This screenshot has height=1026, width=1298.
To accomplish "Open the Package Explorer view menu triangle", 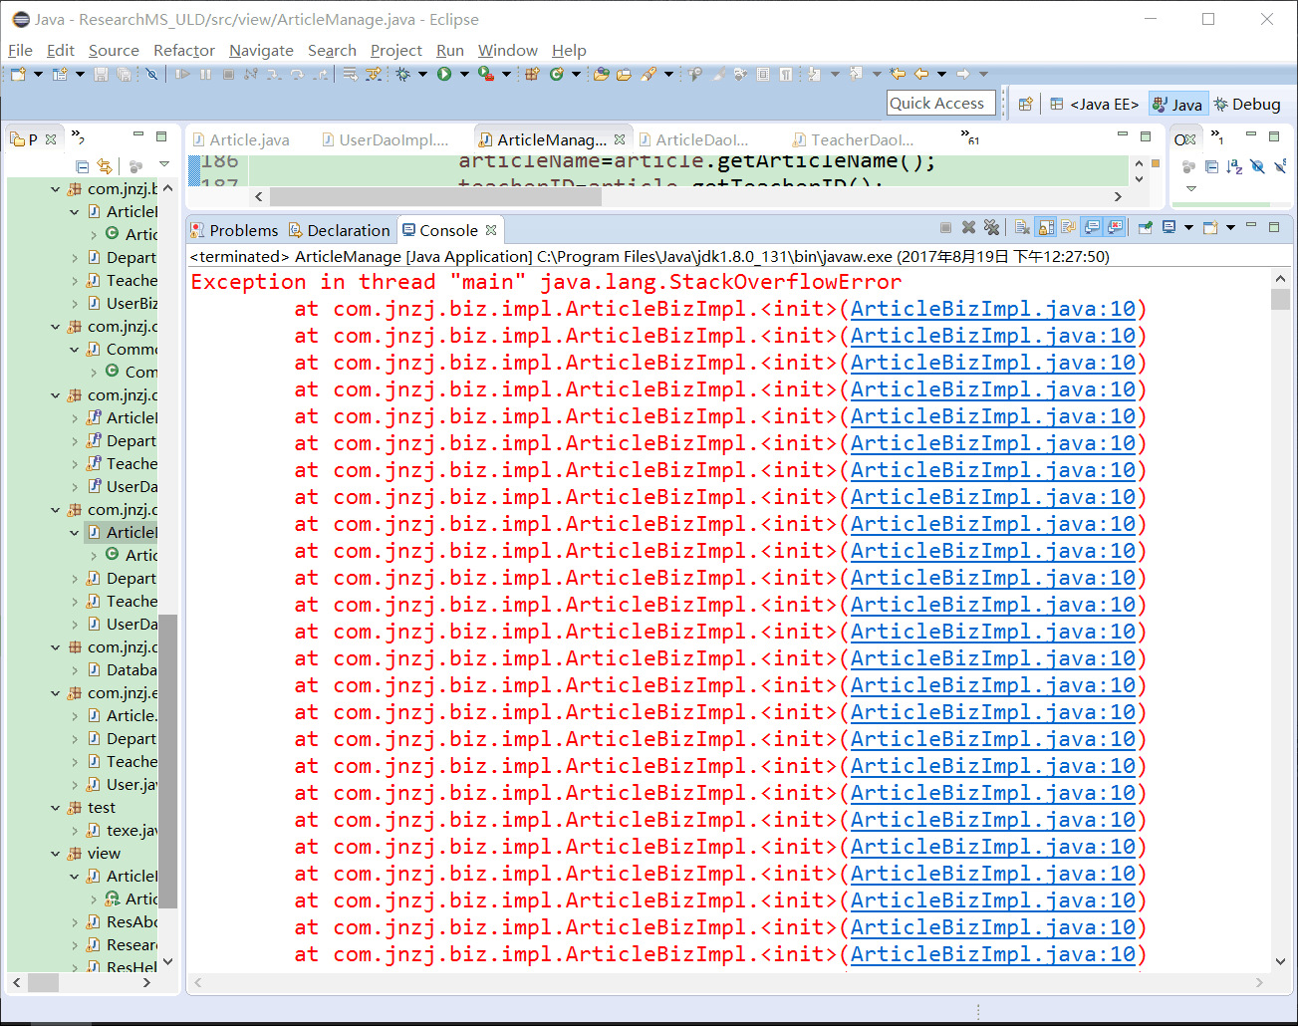I will pos(164,164).
